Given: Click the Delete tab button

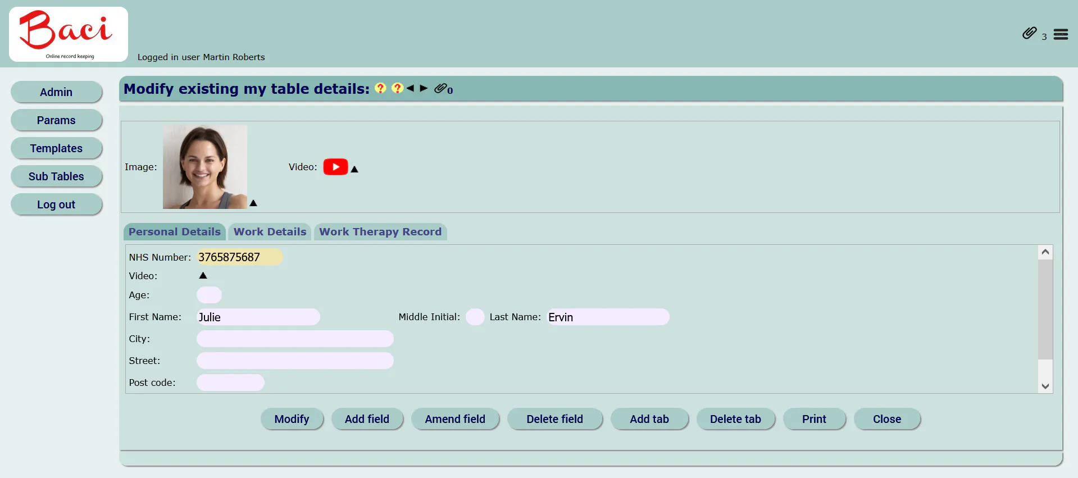Looking at the screenshot, I should [736, 419].
